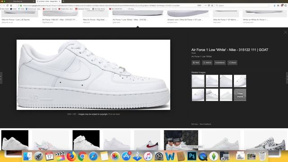Close the image preview panel with X
The width and height of the screenshot is (288, 162).
[x=285, y=32]
